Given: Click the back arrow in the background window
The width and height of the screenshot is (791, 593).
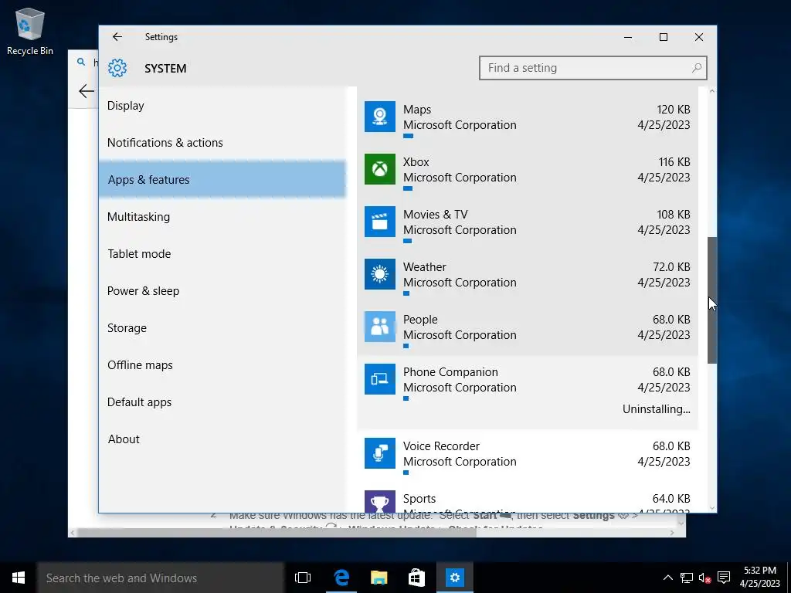Looking at the screenshot, I should [87, 91].
